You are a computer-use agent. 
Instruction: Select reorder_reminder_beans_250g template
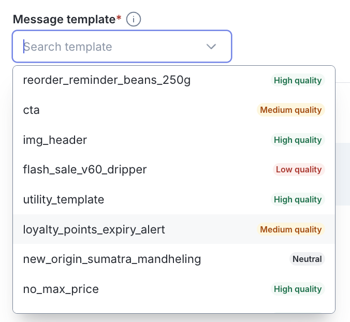(x=174, y=80)
